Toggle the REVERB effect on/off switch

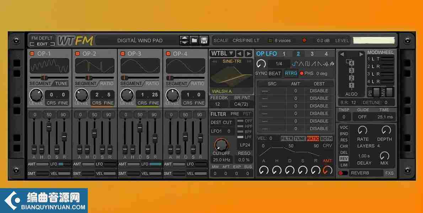(343, 173)
